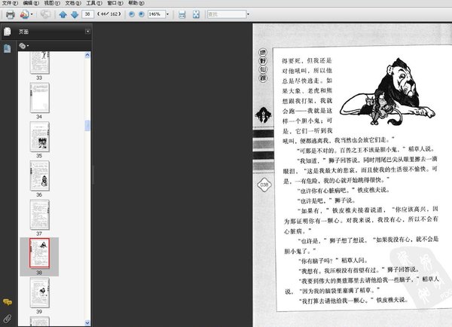Image resolution: width=452 pixels, height=327 pixels.
Task: Click the Pages panel icon in sidebar
Action: coord(8,32)
